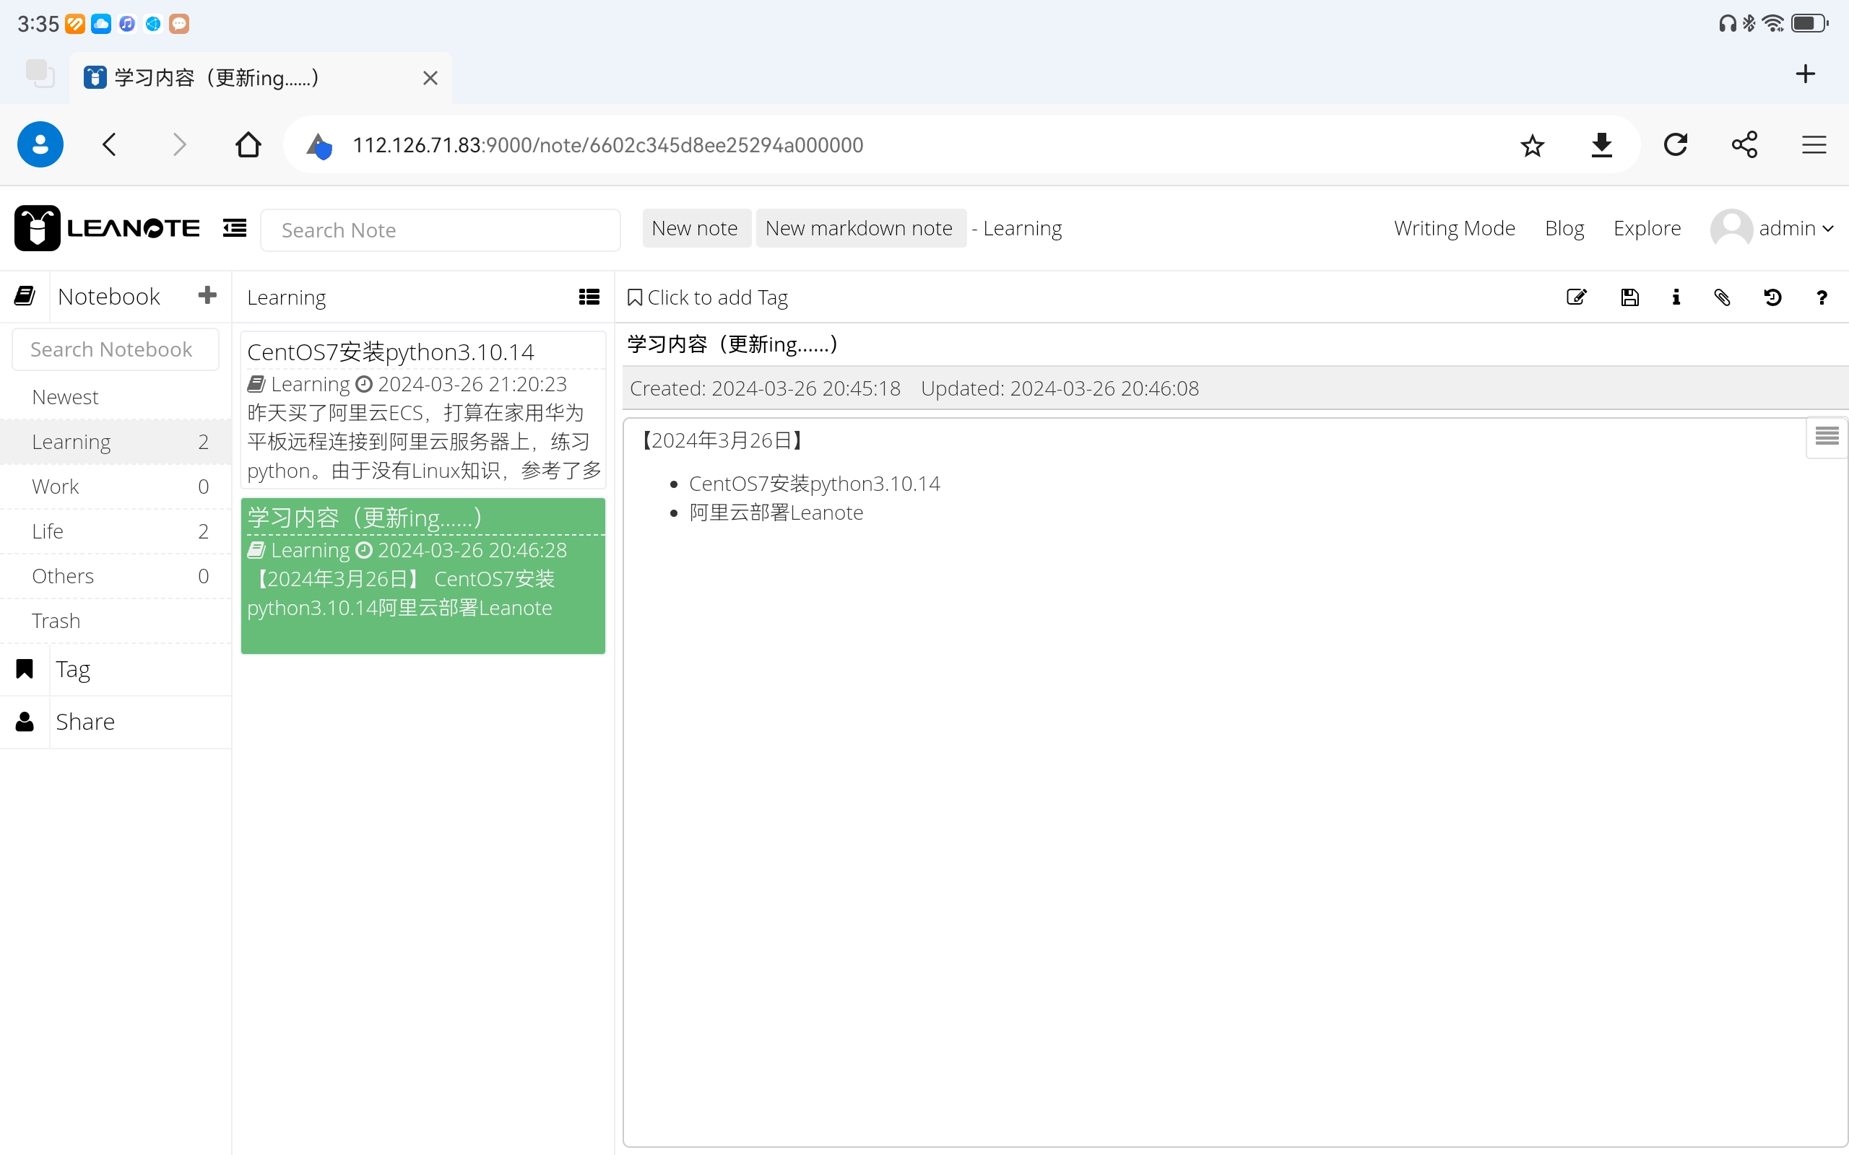Open note history icon
The height and width of the screenshot is (1155, 1849).
tap(1772, 297)
